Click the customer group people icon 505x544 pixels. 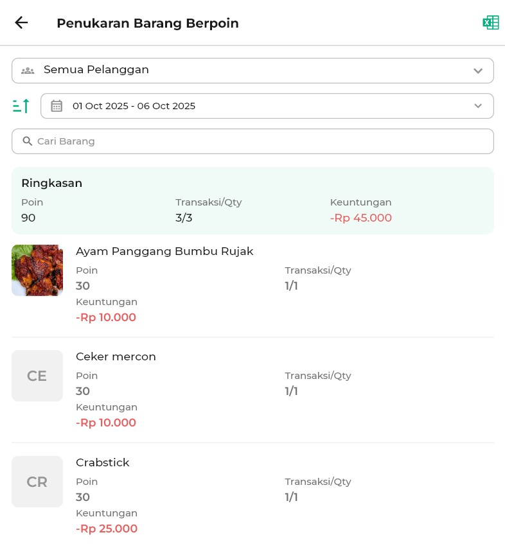28,71
